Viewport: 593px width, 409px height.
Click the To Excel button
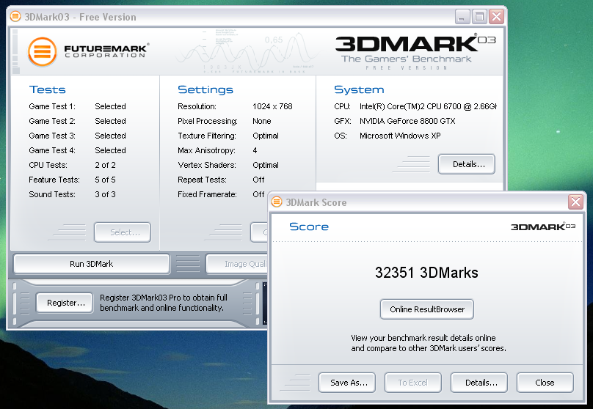413,383
